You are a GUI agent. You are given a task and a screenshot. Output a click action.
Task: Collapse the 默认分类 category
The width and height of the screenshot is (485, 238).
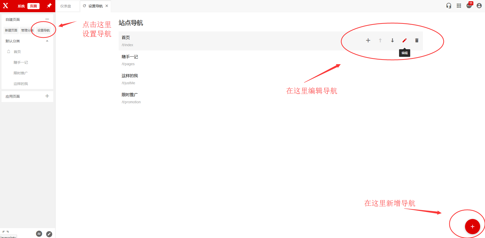tap(47, 41)
